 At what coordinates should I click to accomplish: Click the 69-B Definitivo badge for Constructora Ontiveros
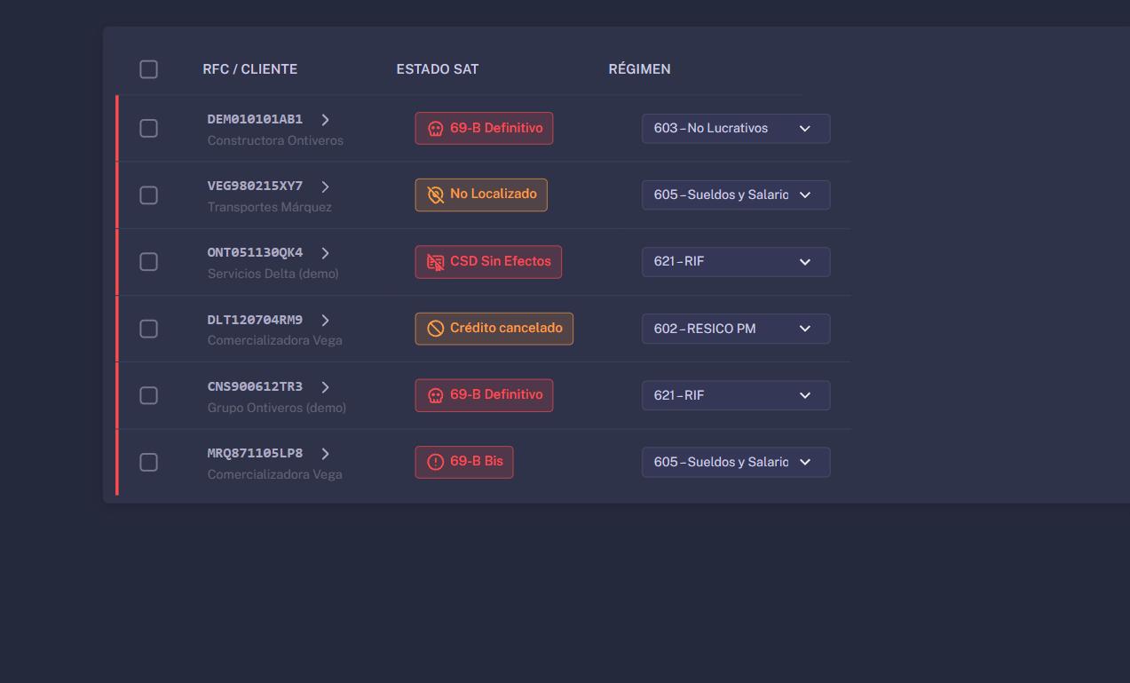(x=484, y=128)
